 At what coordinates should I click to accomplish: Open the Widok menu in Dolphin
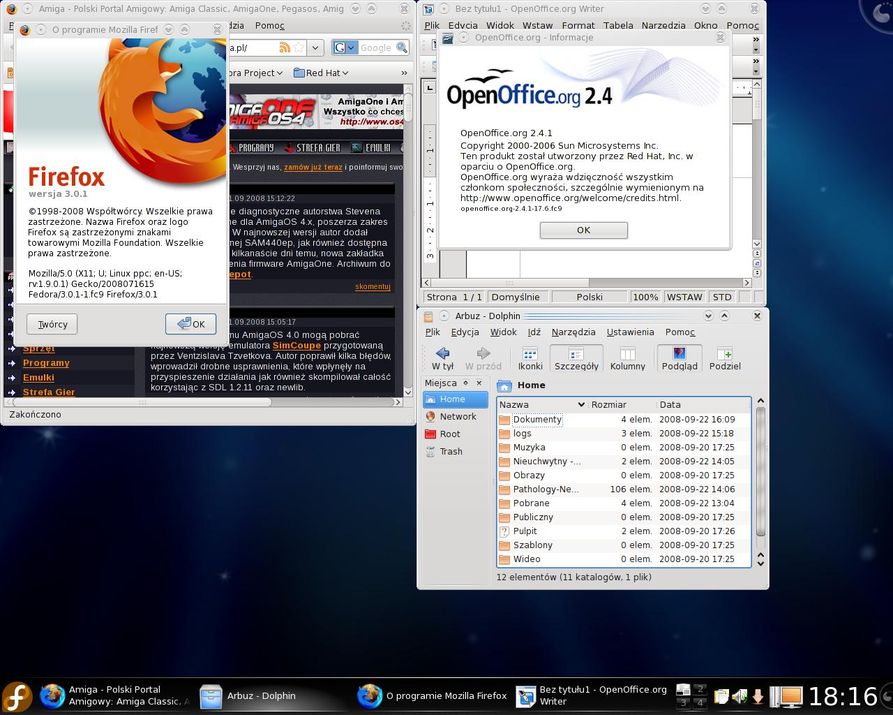[x=503, y=332]
